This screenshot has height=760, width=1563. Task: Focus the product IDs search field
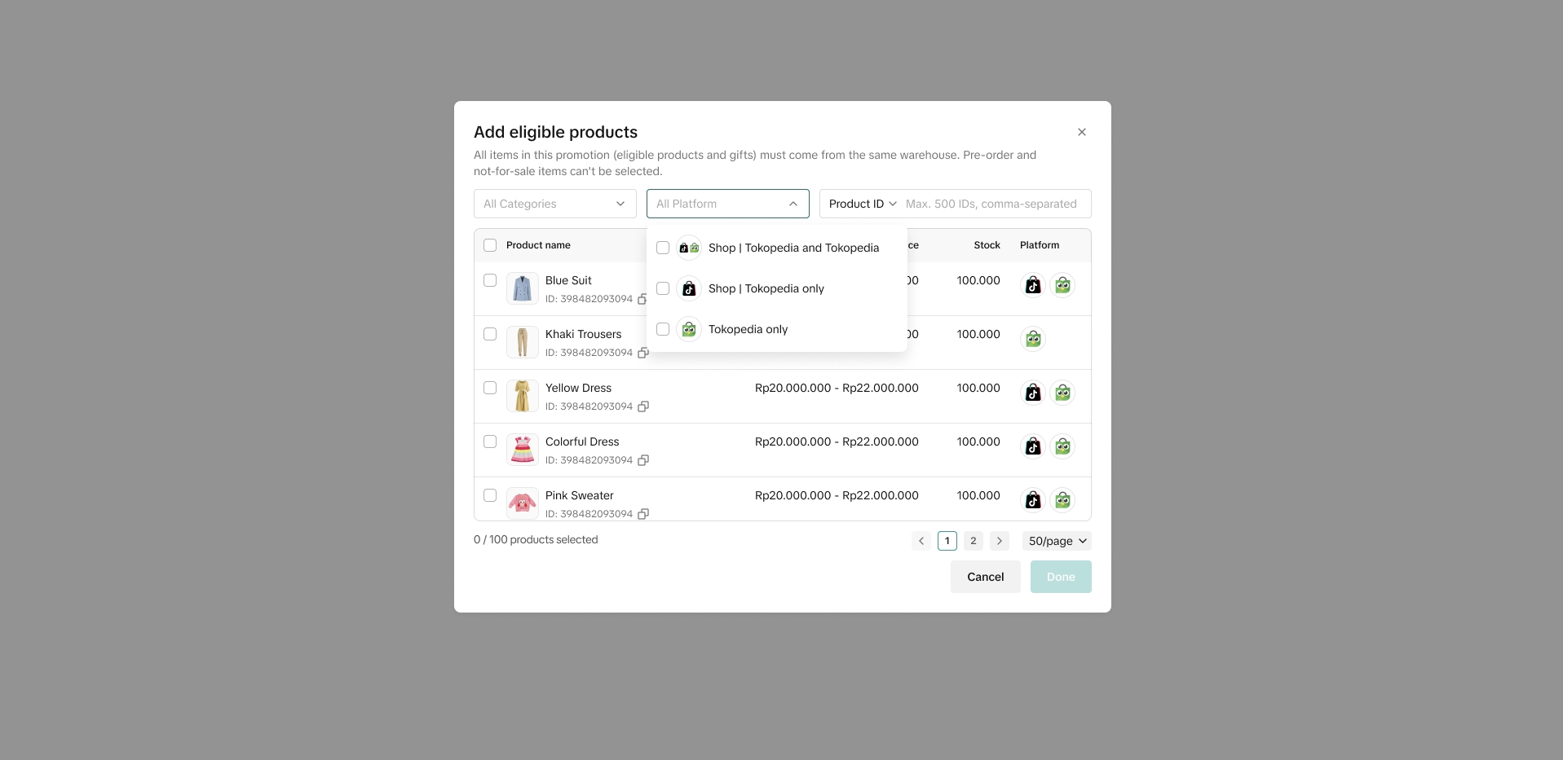[x=995, y=204]
